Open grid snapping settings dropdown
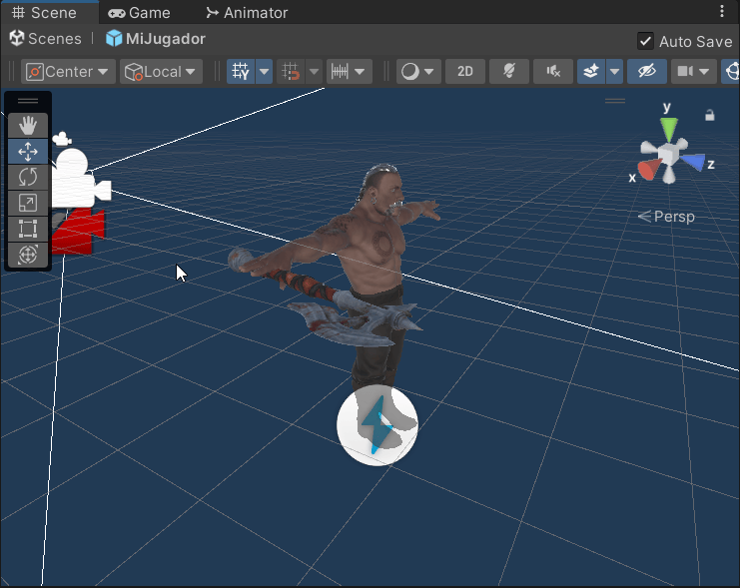The image size is (740, 588). pyautogui.click(x=314, y=72)
